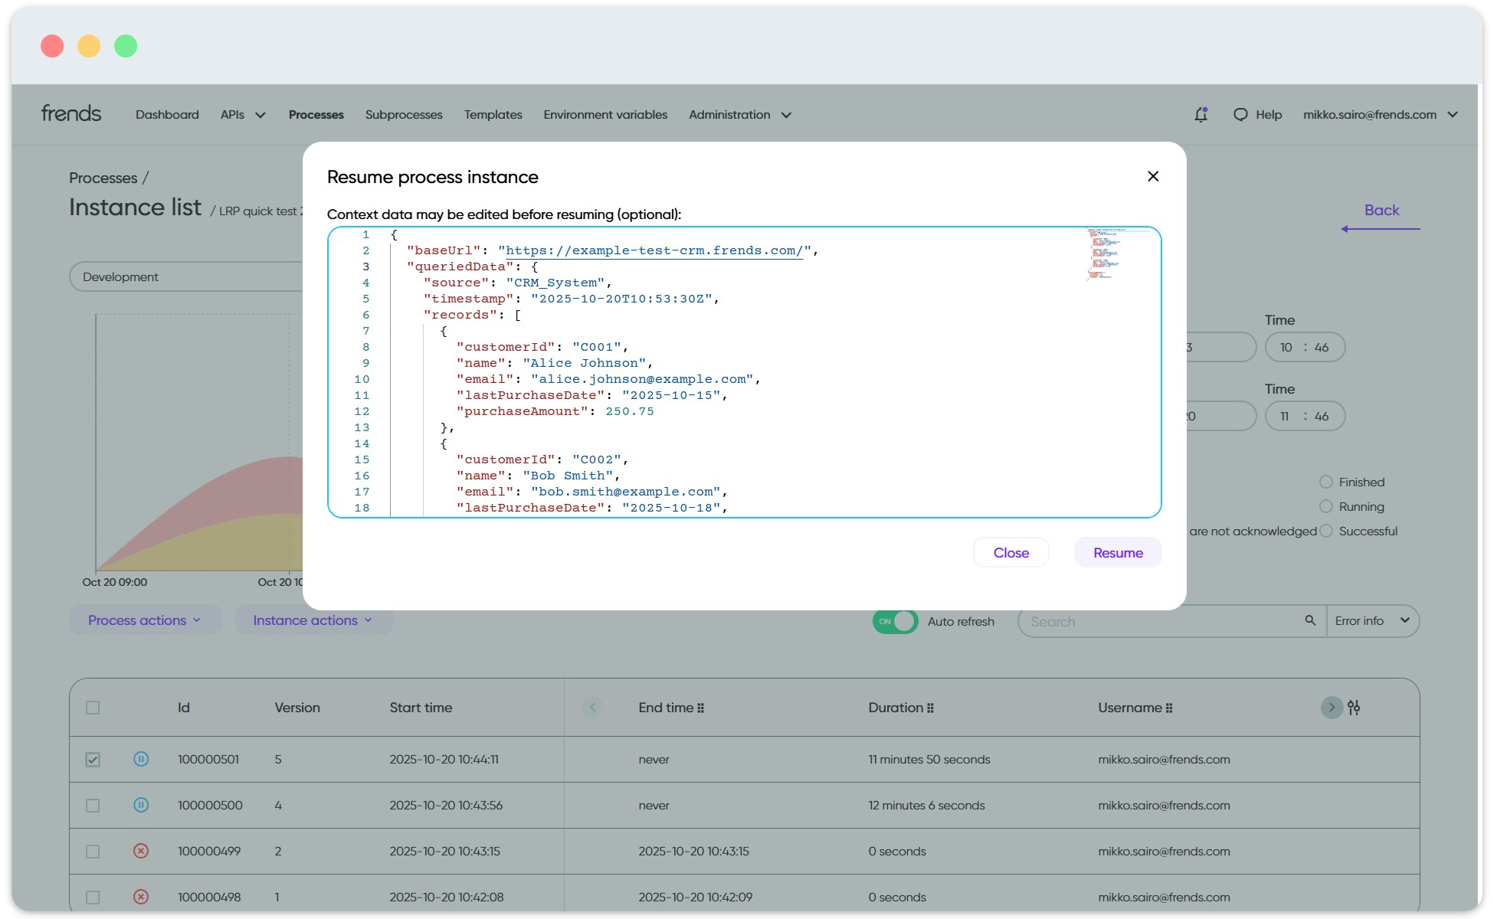The width and height of the screenshot is (1494, 919).
Task: Expand the Administration menu
Action: 739,115
